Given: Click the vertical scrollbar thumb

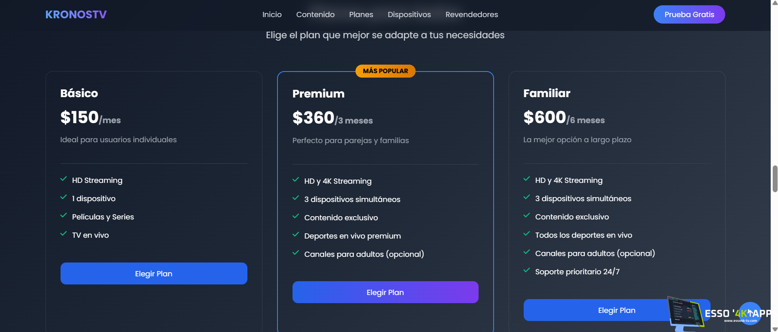Looking at the screenshot, I should click(775, 179).
